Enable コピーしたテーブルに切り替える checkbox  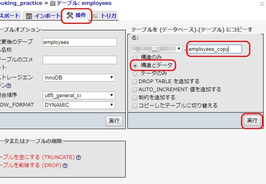click(x=135, y=106)
